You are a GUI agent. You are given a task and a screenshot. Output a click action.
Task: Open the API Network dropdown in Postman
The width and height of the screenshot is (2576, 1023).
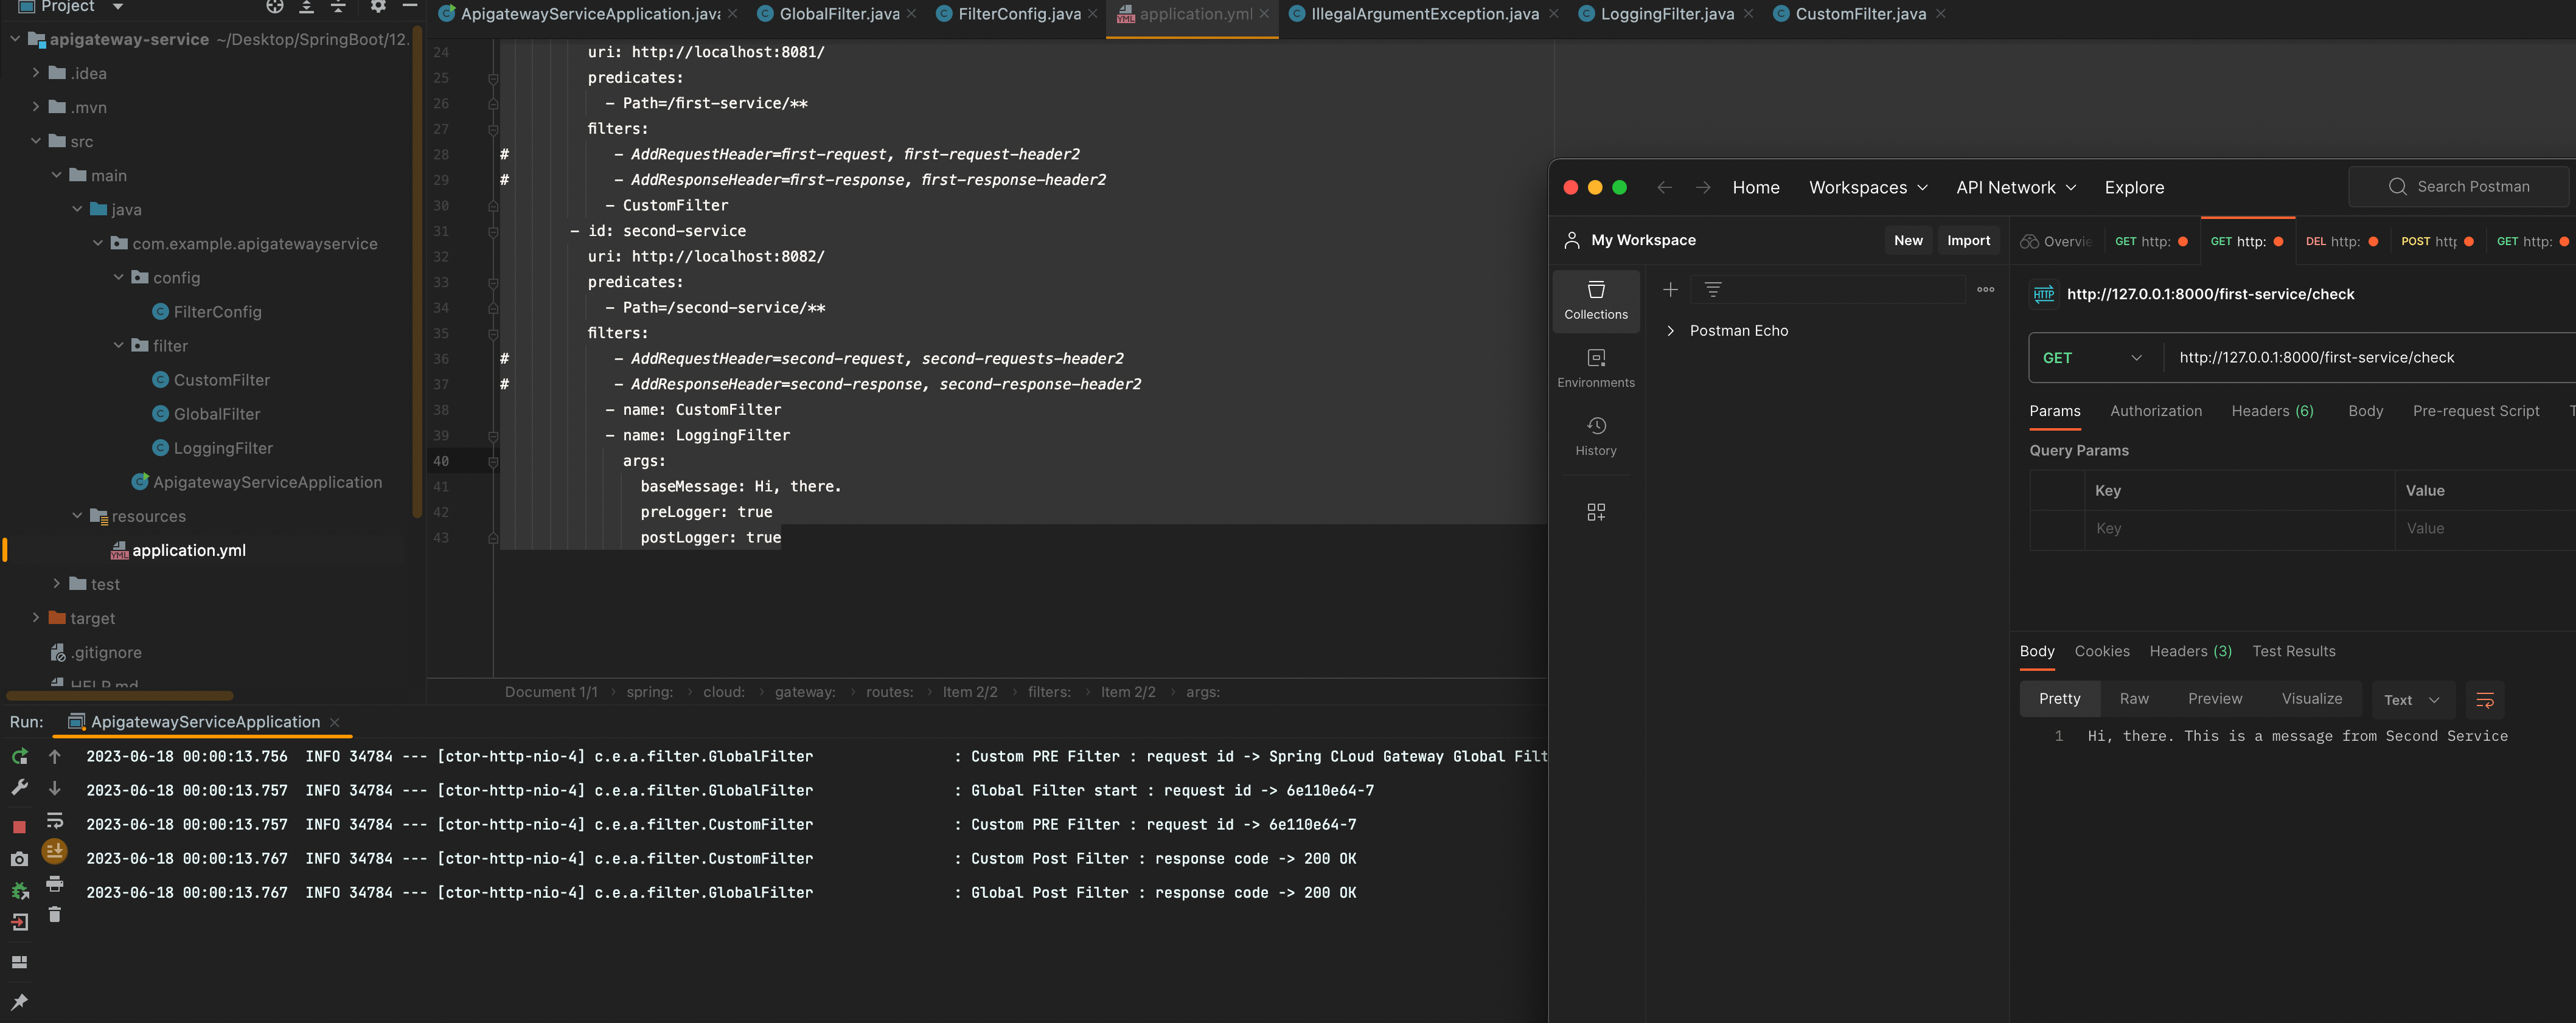coord(2016,188)
